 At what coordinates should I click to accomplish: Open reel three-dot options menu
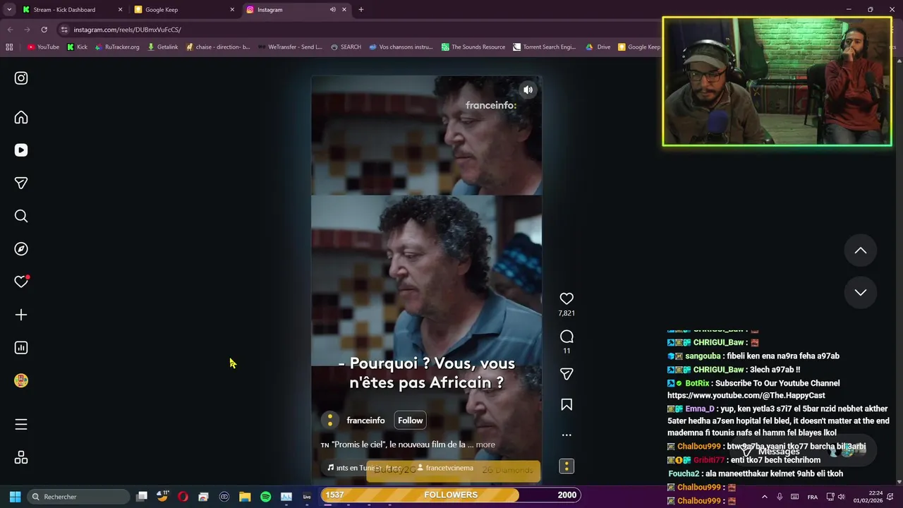pos(566,435)
